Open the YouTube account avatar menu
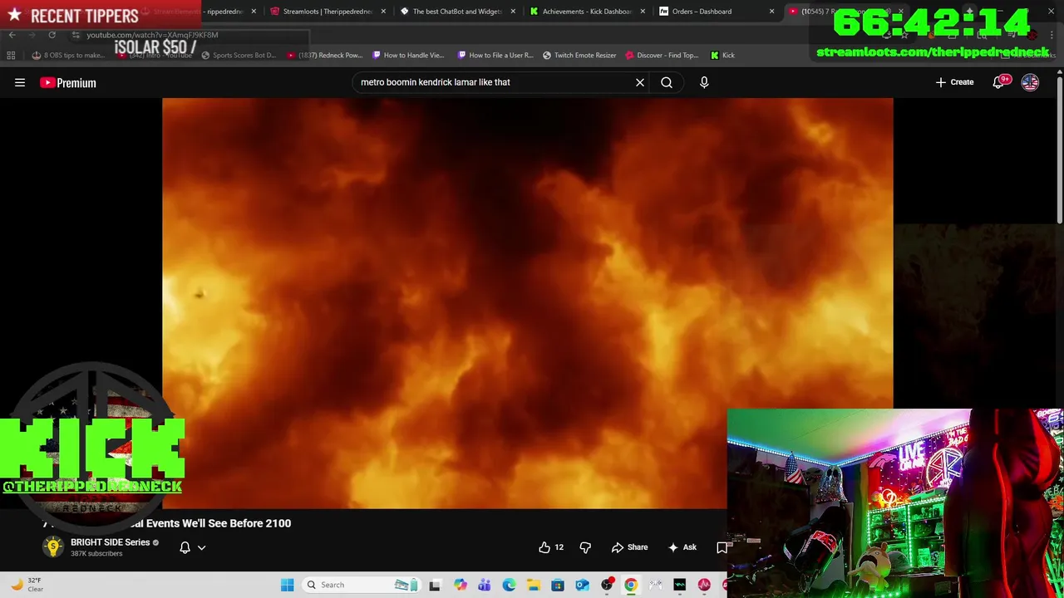The height and width of the screenshot is (598, 1064). 1030,82
